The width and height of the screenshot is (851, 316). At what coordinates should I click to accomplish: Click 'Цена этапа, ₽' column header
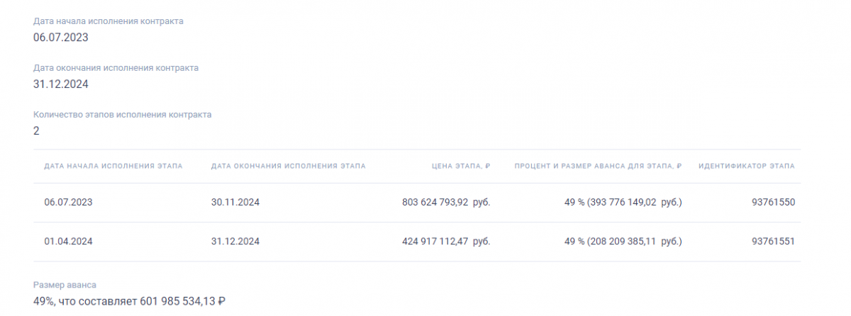click(x=461, y=166)
